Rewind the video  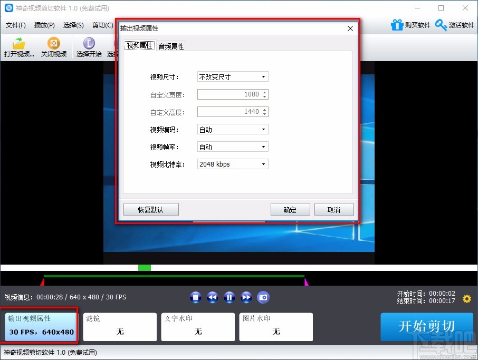pos(213,297)
